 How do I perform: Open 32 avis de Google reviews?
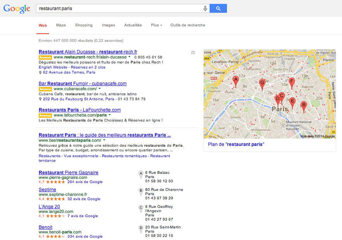click(84, 199)
